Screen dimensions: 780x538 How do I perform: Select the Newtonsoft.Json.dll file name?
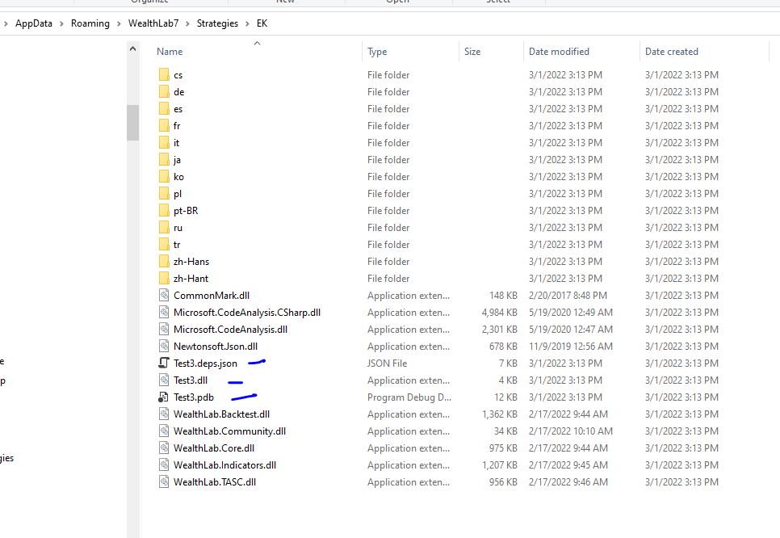tap(216, 347)
